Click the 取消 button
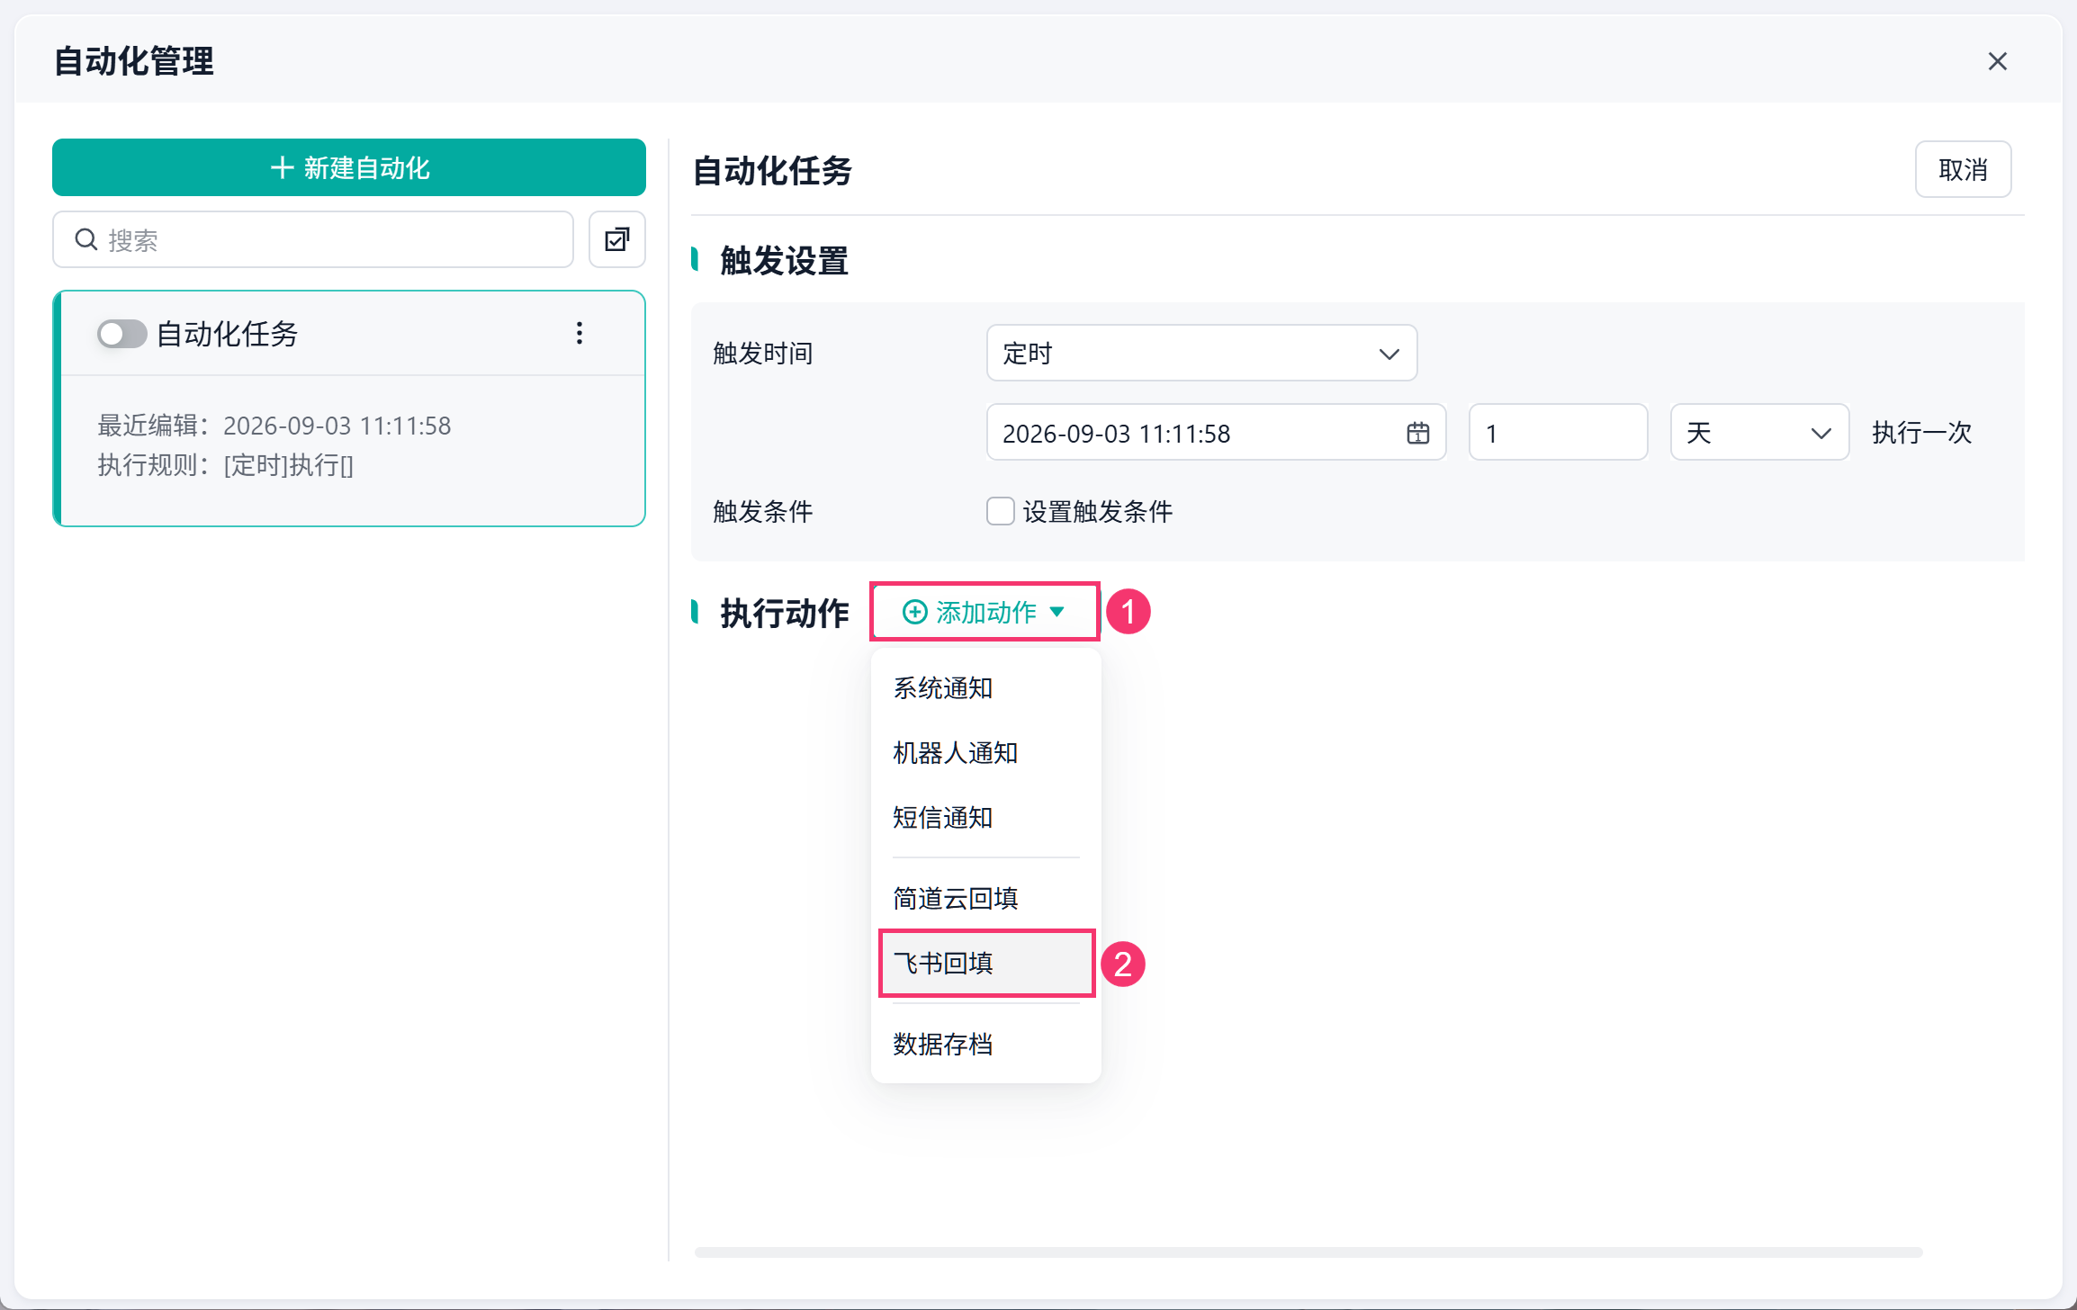This screenshot has height=1310, width=2077. click(1963, 169)
